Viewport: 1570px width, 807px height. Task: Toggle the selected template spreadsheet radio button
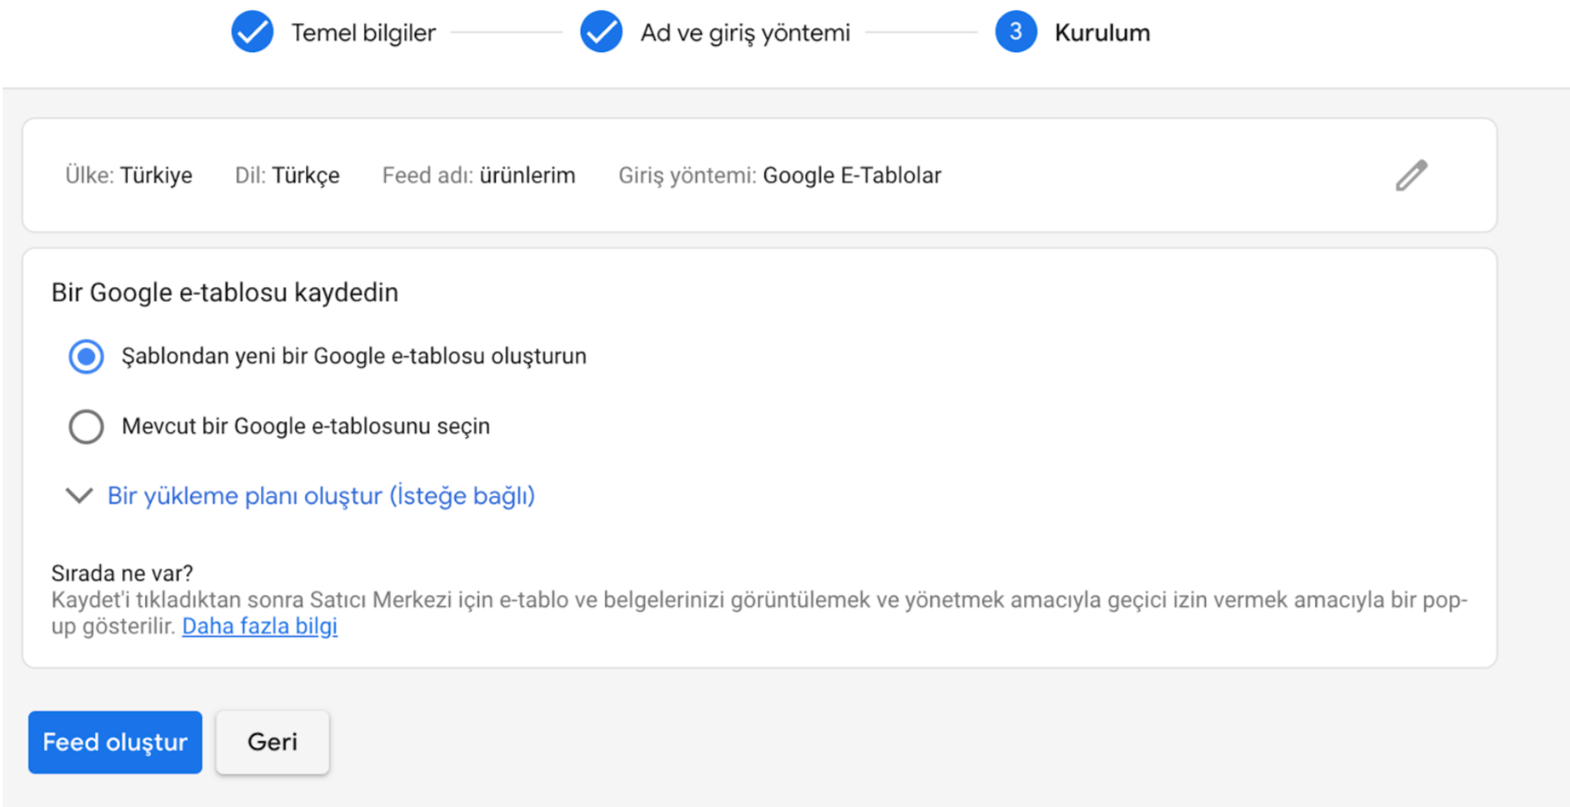[86, 356]
